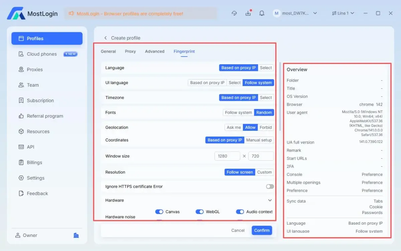Open the Referral program section
The image size is (401, 251).
click(45, 116)
